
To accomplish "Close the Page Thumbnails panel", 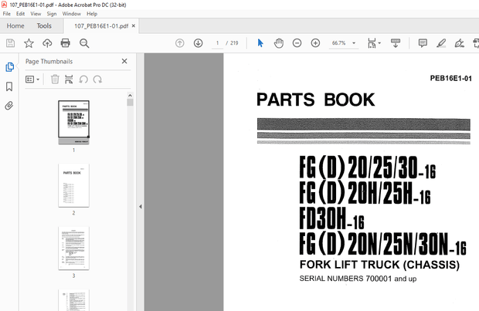I will tap(124, 61).
